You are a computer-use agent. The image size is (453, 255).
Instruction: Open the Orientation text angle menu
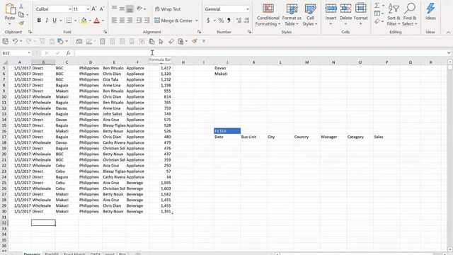141,9
